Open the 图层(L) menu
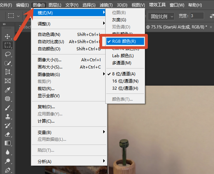Image resolution: width=214 pixels, height=174 pixels. [55, 5]
